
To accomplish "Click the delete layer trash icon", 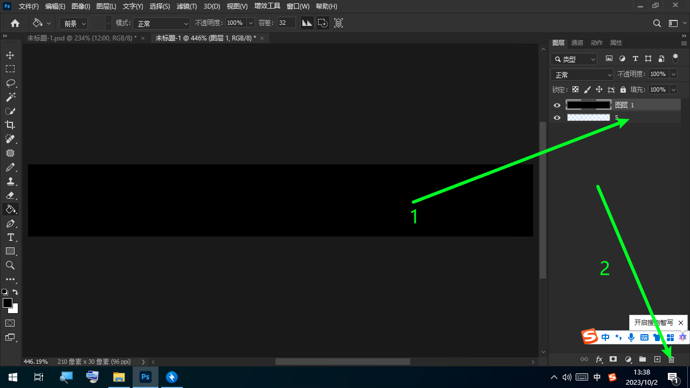I will 671,359.
